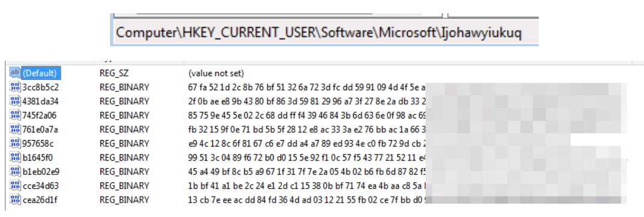Click binary icon next to 745f2a06
This screenshot has width=644, height=217.
click(x=15, y=115)
